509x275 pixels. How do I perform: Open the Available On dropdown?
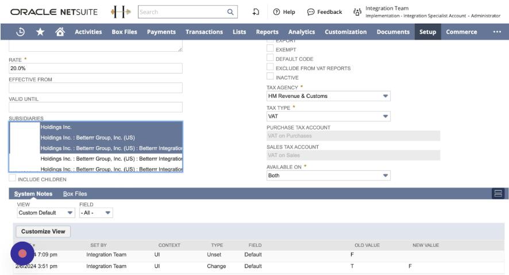385,175
